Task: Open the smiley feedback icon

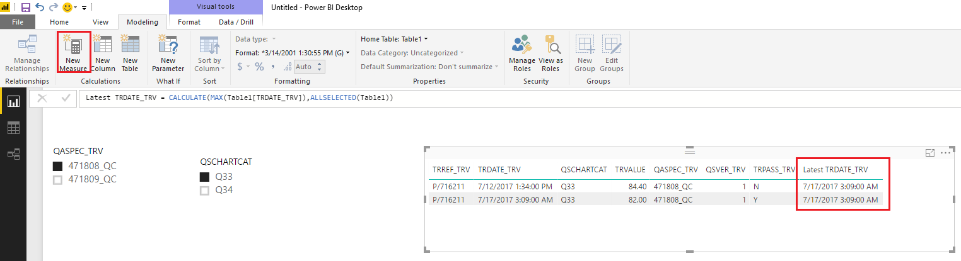Action: (x=67, y=8)
